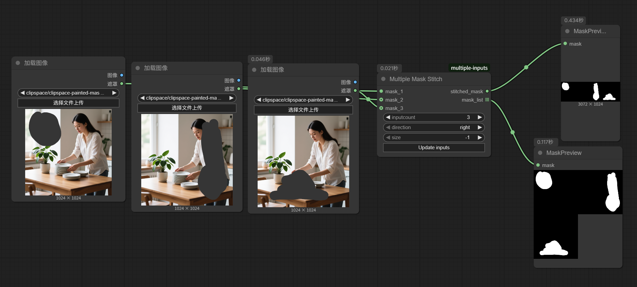Collapse the first 加载图像 node via its dot
Image resolution: width=637 pixels, height=287 pixels.
(x=18, y=63)
